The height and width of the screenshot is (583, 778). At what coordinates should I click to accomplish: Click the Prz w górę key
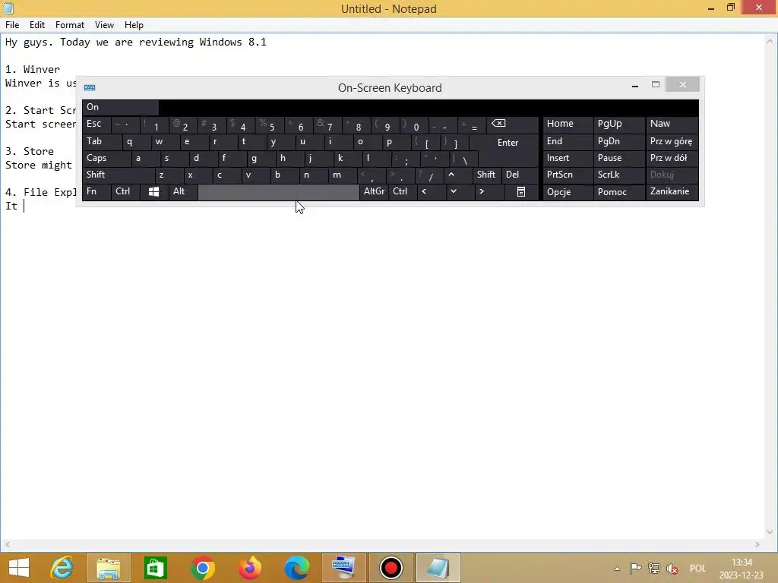point(672,142)
